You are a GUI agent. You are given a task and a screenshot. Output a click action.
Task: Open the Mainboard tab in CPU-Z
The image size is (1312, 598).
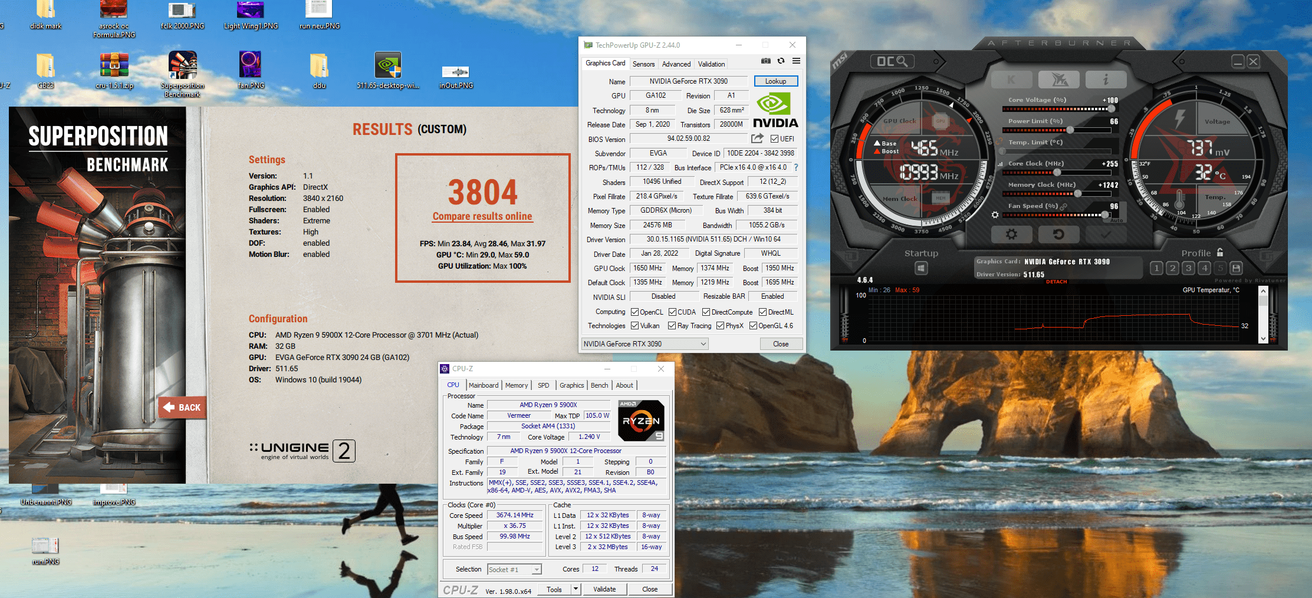pos(484,385)
